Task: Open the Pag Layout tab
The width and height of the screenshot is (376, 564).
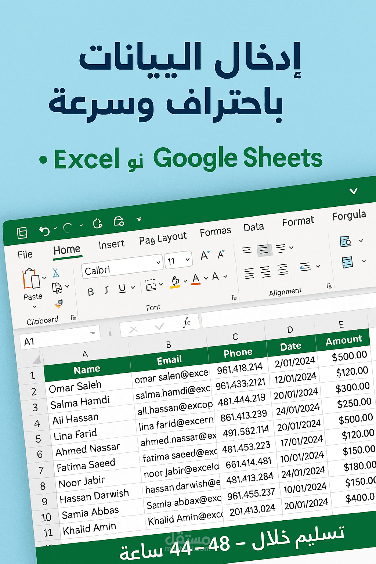Action: pos(163,239)
